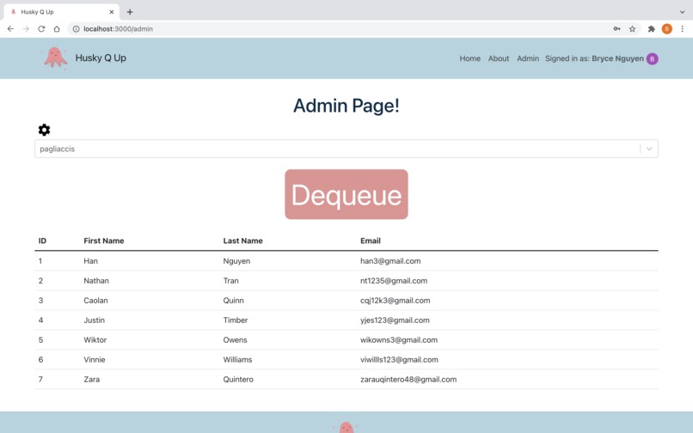Click email cqj12k3@gmail.com
Screen dimensions: 693x433
tap(396, 301)
